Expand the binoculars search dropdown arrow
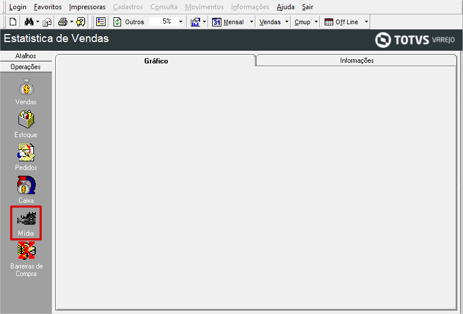Screen dimensions: 463x314 click(x=37, y=22)
